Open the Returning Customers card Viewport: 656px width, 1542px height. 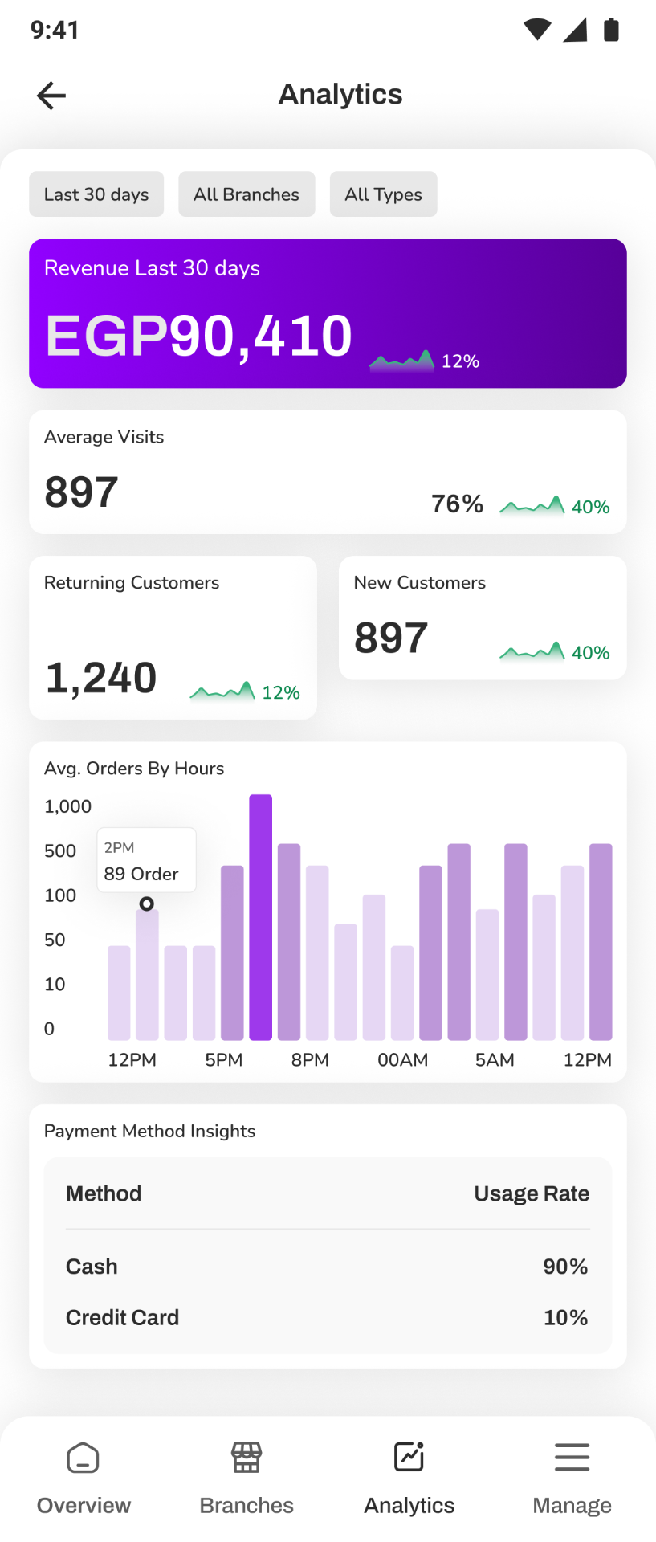point(173,638)
